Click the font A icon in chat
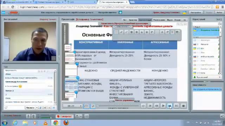The image size is (225, 126). point(50,108)
